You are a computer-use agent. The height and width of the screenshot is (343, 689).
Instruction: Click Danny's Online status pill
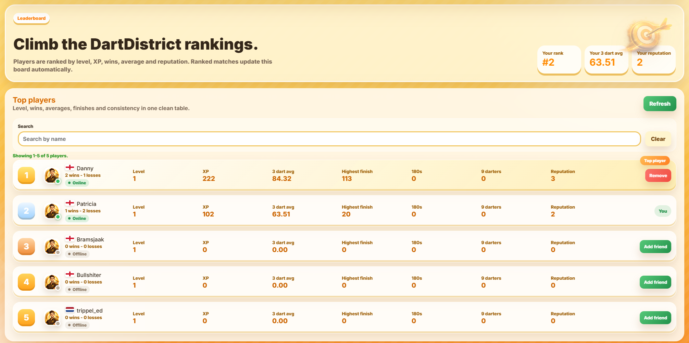point(77,183)
